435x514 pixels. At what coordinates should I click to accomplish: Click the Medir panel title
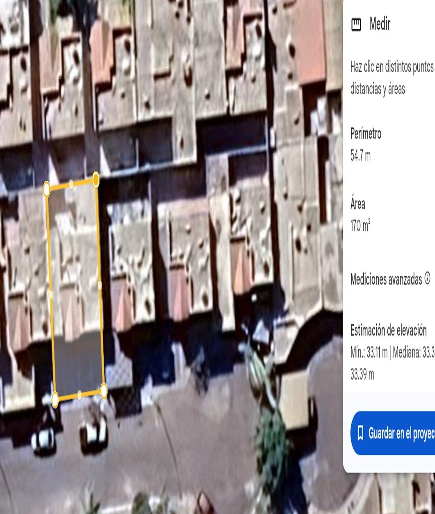[x=380, y=24]
